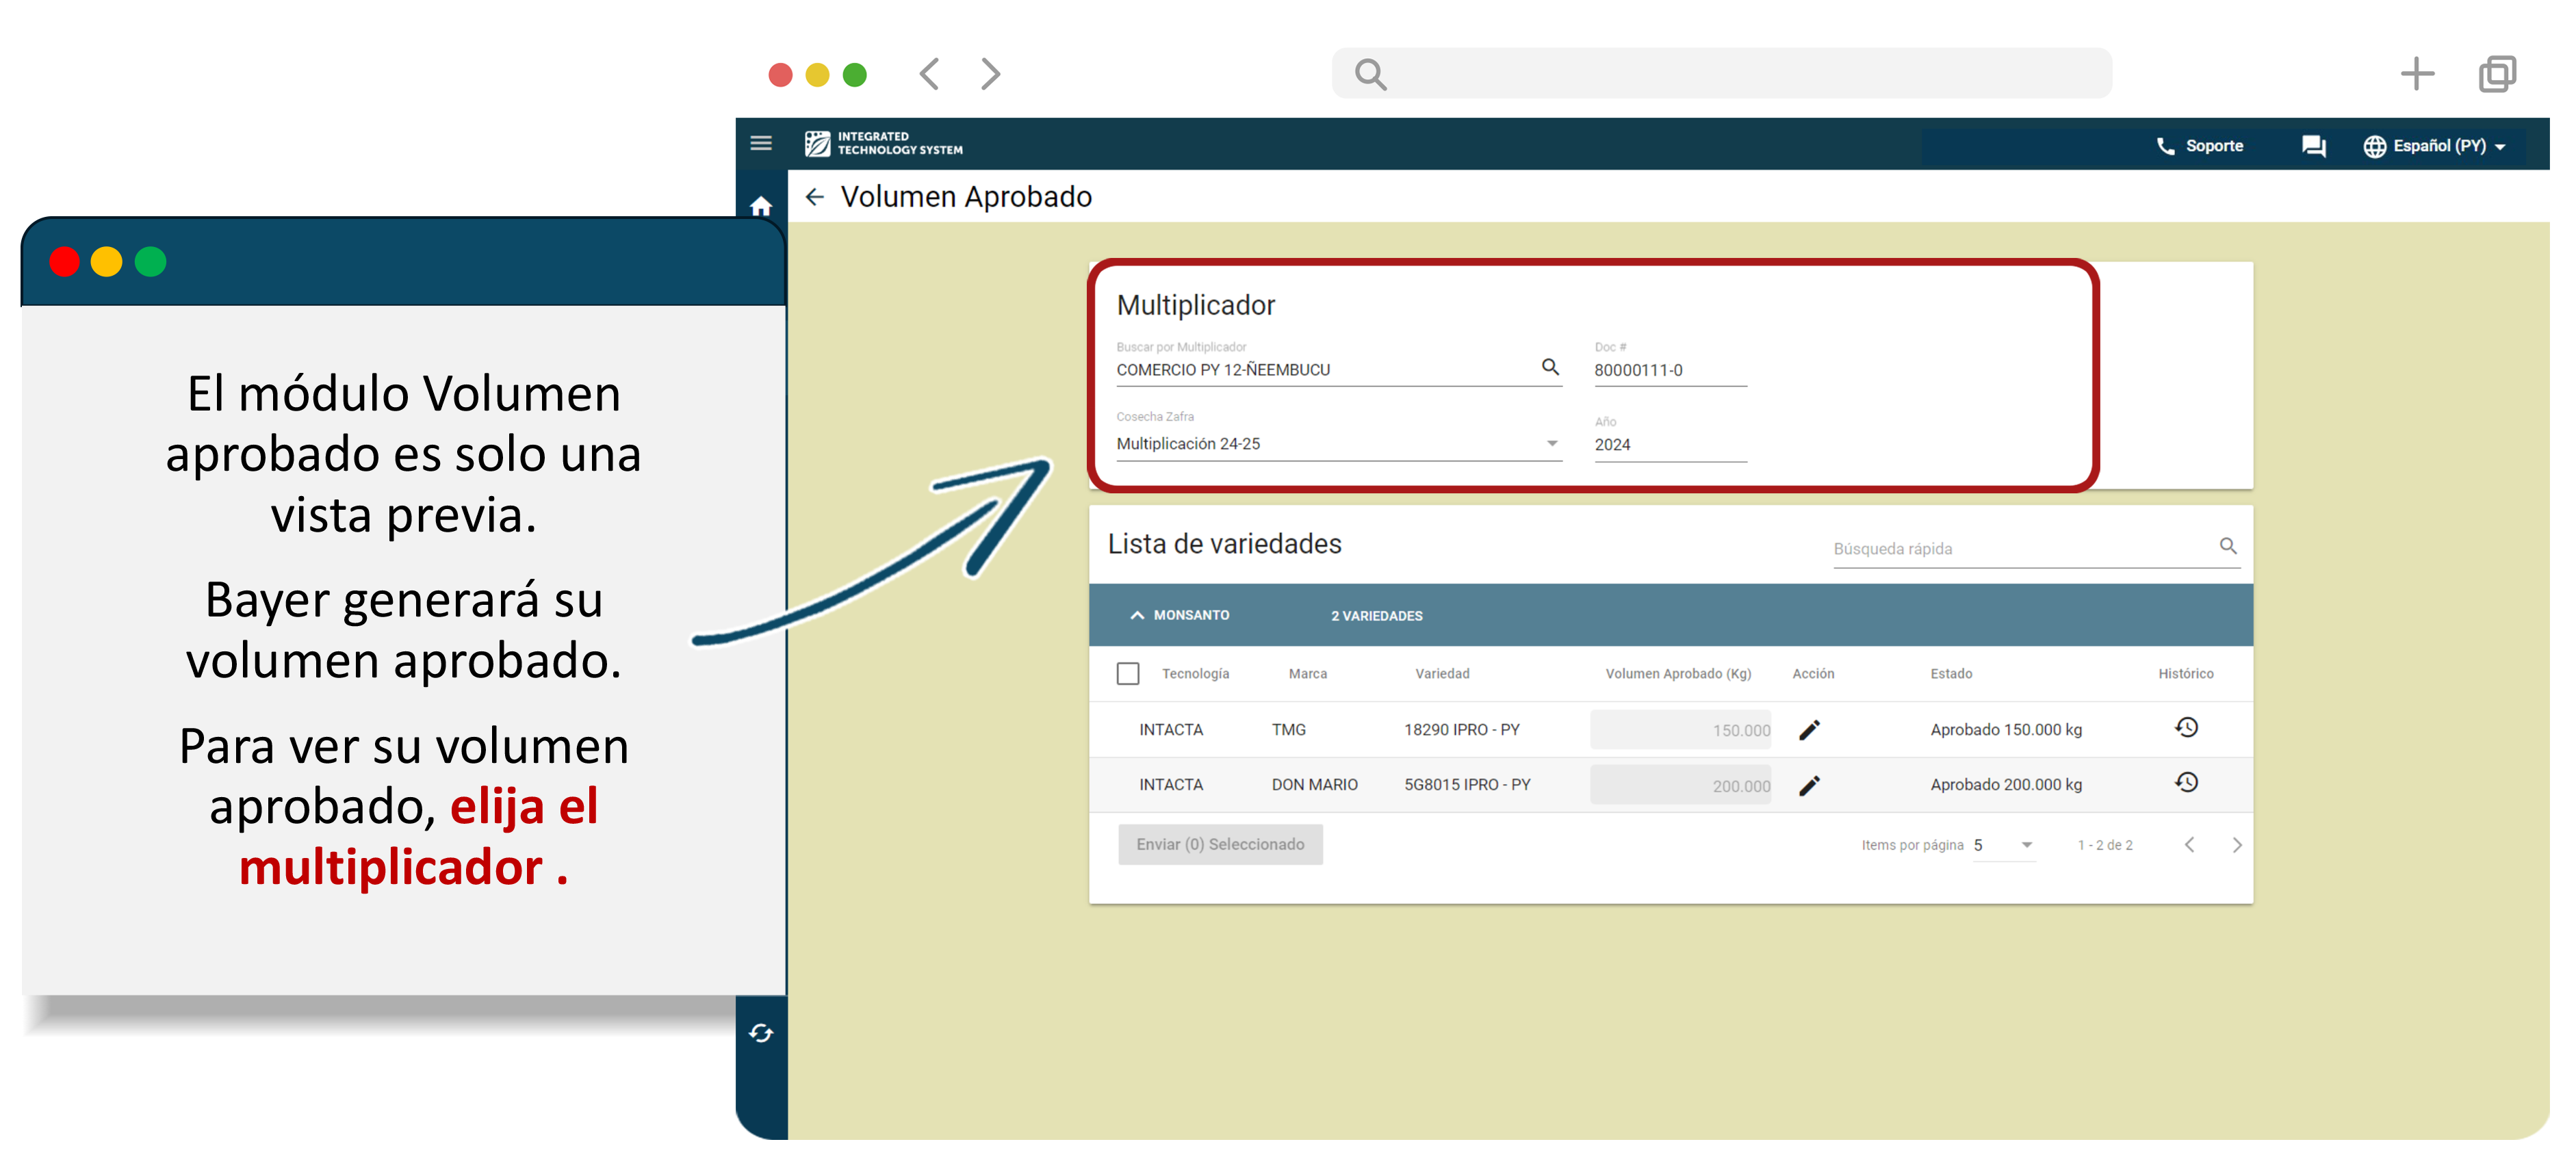Click Enviar (0) Seleccionado button

[x=1220, y=845]
